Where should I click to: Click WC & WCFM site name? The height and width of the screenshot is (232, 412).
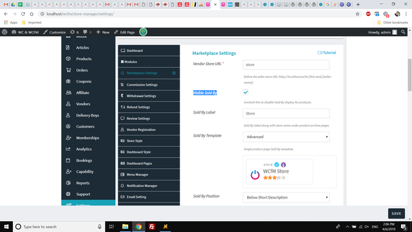pyautogui.click(x=25, y=32)
